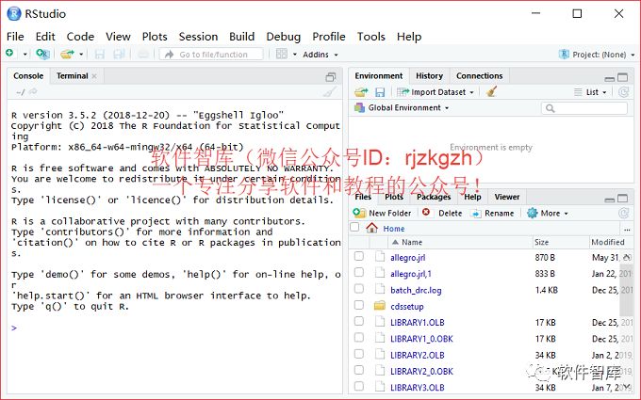The image size is (641, 400).
Task: Open the Code menu
Action: pyautogui.click(x=80, y=37)
